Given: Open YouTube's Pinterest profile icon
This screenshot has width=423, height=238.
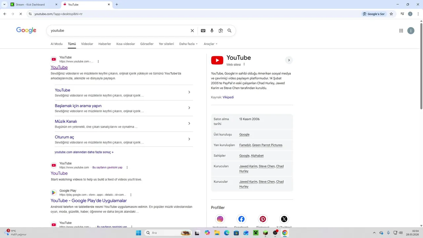Looking at the screenshot, I should tap(263, 219).
